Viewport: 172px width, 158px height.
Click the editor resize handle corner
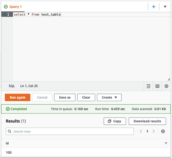tap(169, 79)
